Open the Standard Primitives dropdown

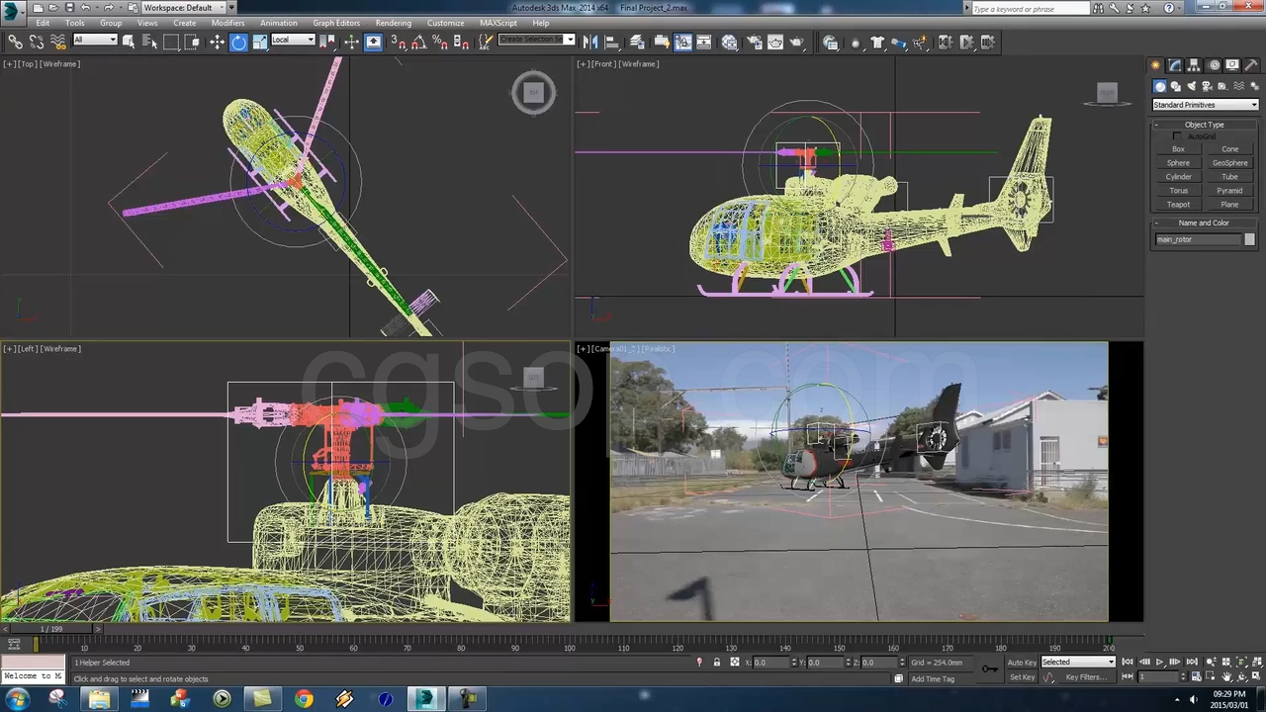[x=1205, y=105]
